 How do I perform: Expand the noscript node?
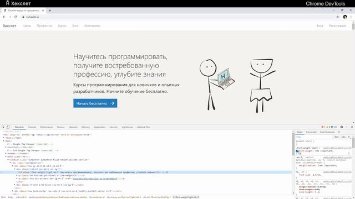(x=6, y=147)
